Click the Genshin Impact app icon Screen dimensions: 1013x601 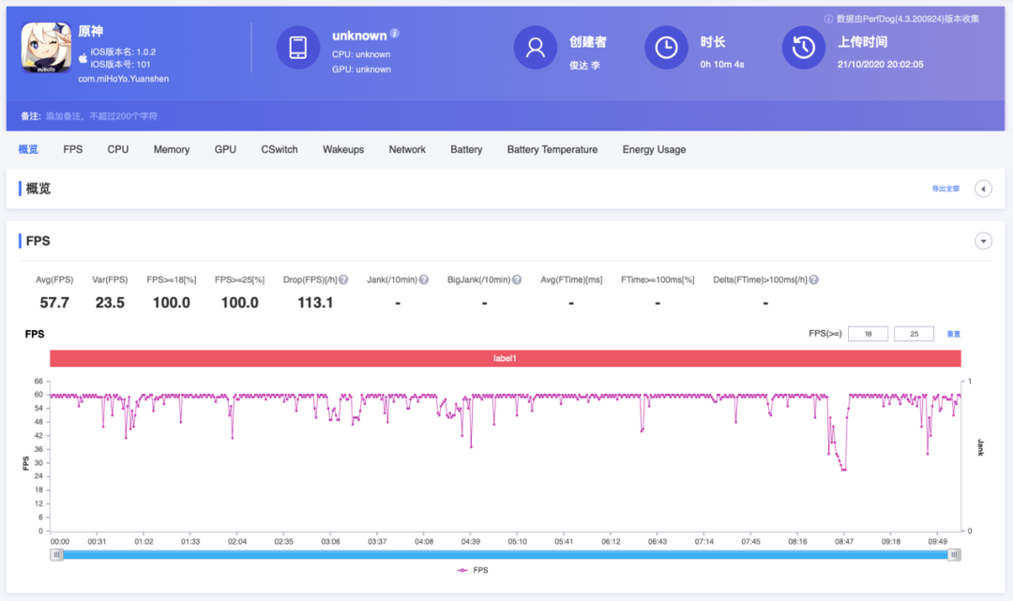coord(47,48)
